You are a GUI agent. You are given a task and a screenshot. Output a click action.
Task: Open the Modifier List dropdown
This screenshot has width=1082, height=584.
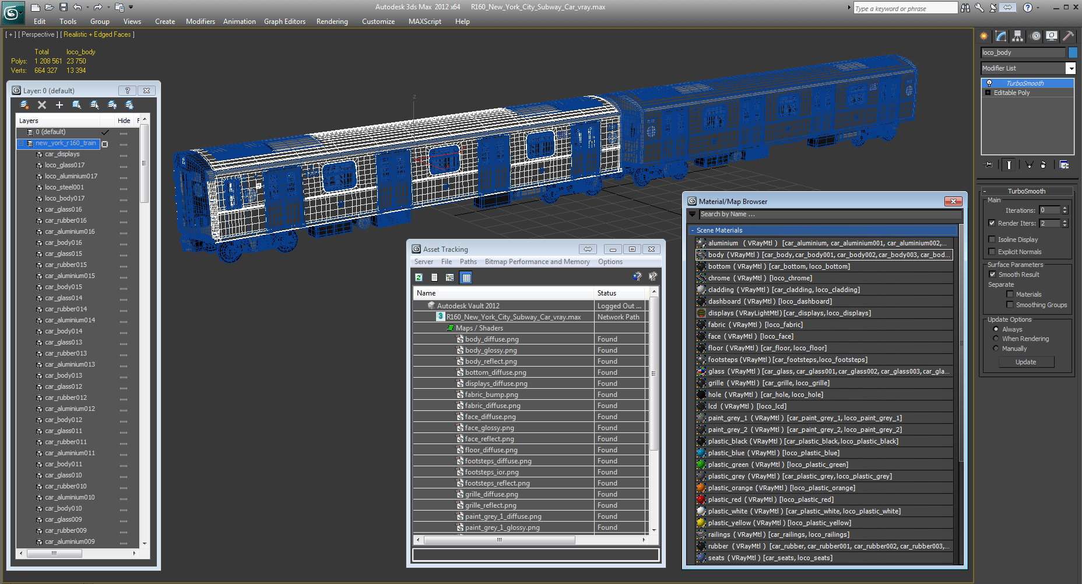(x=1070, y=68)
